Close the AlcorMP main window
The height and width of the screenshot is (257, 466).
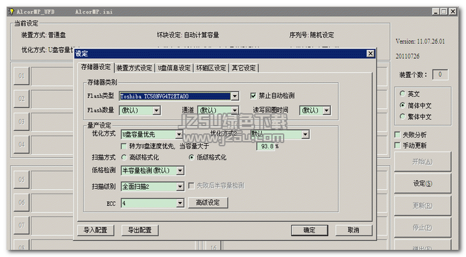click(452, 12)
